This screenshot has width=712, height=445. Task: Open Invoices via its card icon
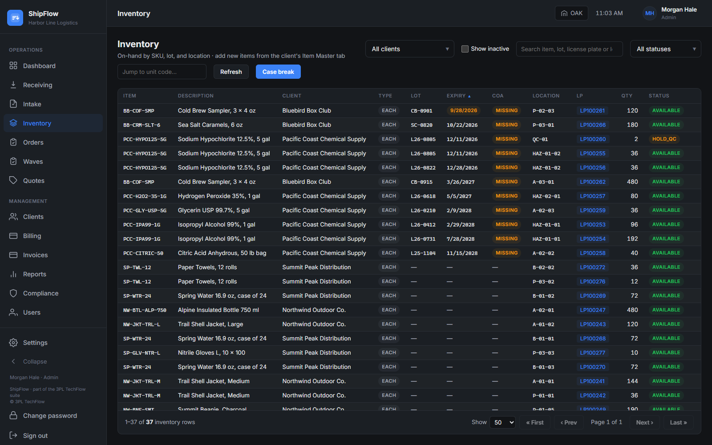pyautogui.click(x=13, y=255)
